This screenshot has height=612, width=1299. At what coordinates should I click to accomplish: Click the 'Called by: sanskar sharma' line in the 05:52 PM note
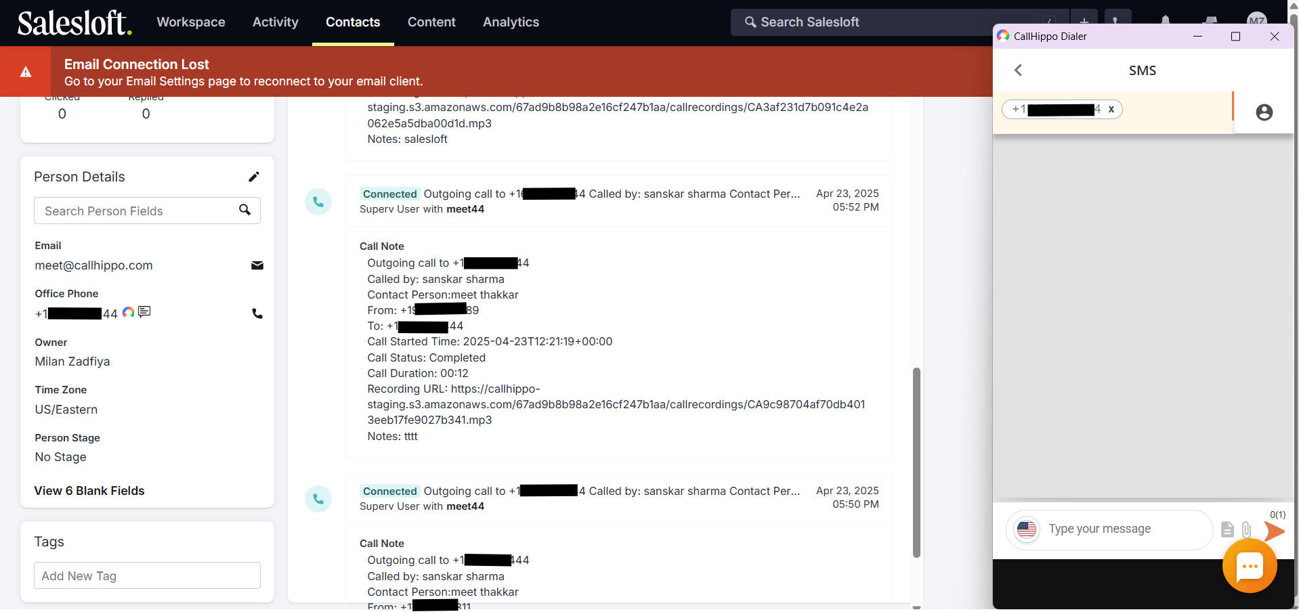pos(435,280)
